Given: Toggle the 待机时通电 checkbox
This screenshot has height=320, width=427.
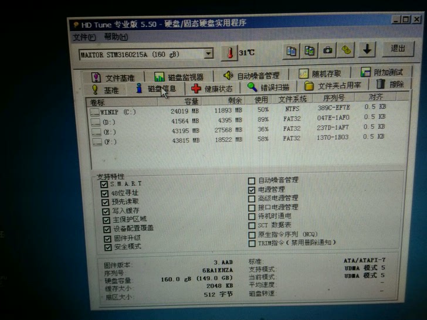Looking at the screenshot, I should point(252,217).
